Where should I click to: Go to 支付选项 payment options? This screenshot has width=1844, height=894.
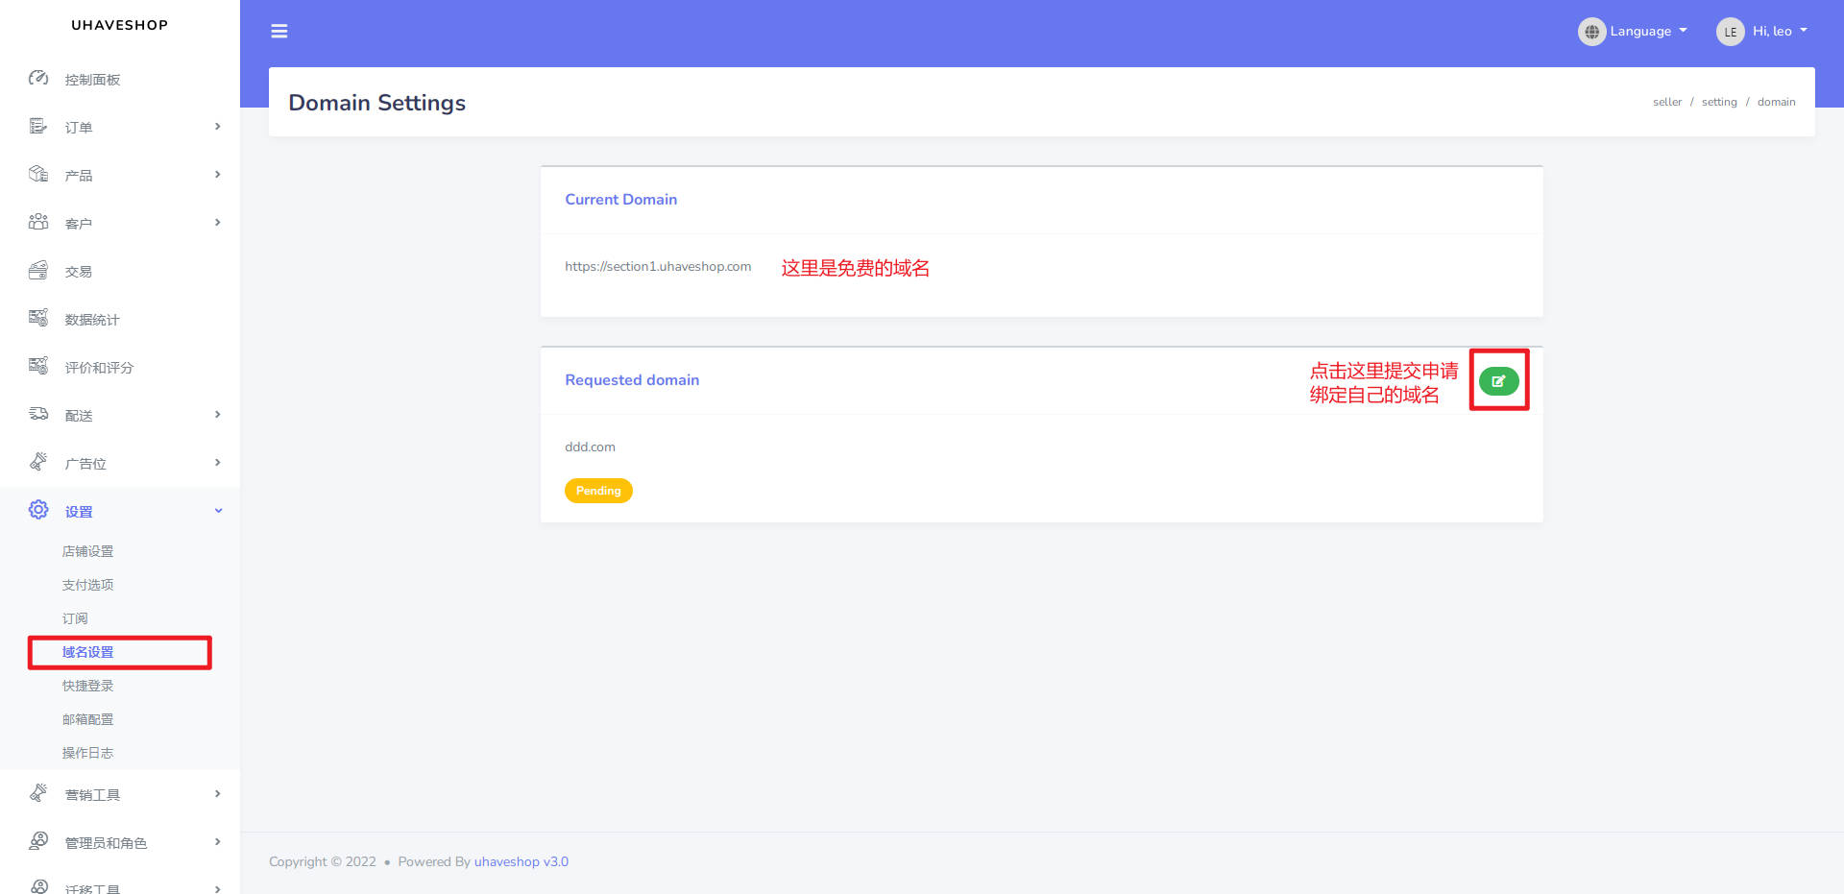click(x=88, y=585)
